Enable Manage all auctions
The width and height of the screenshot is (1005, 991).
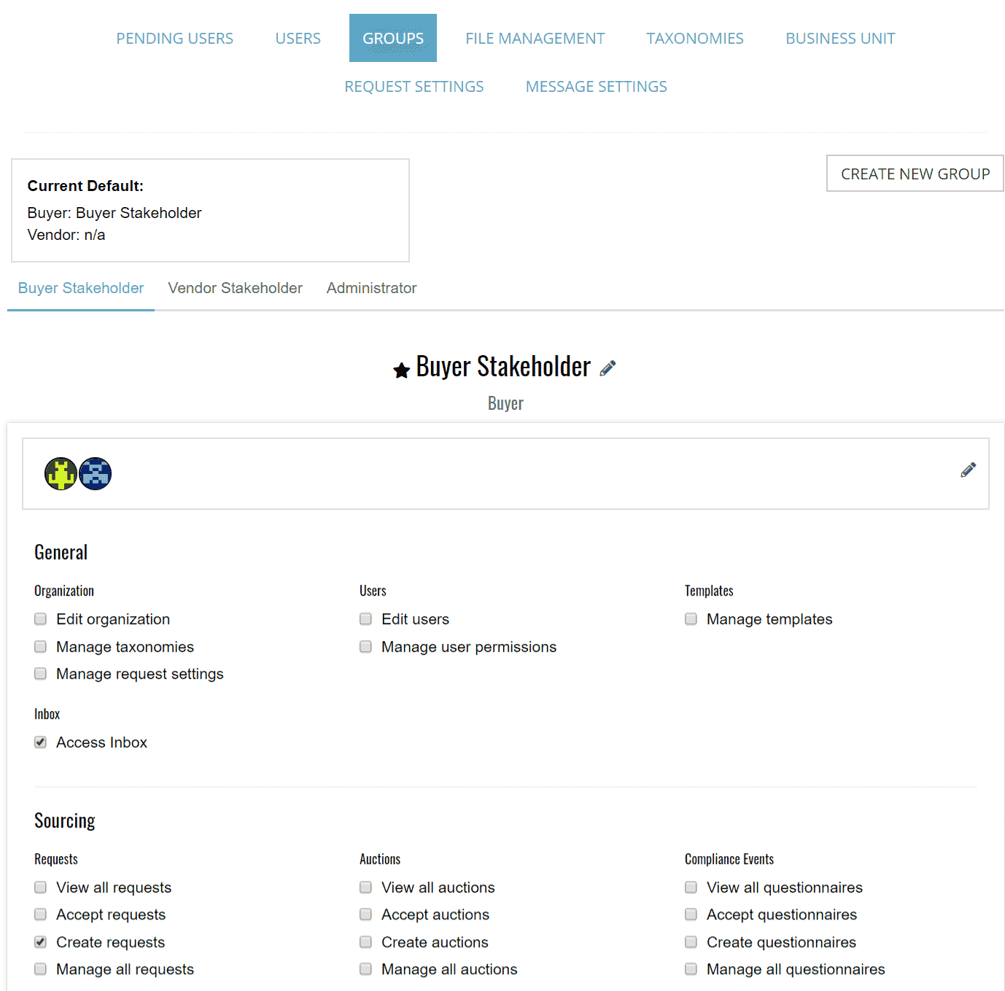[x=366, y=969]
